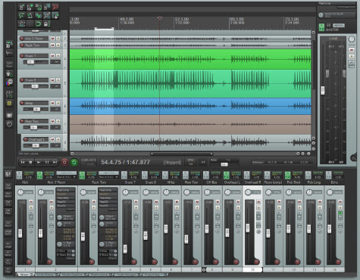Click the New Project toolbar icon

(x=22, y=7)
